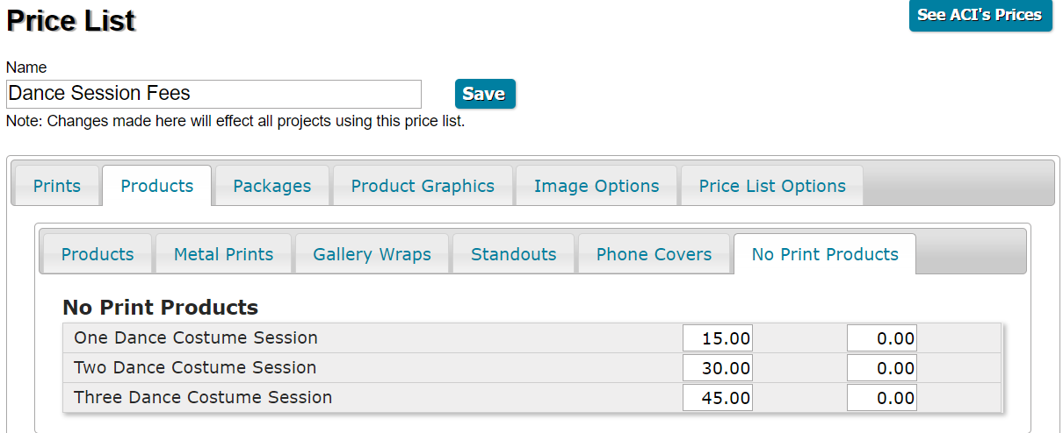Image resolution: width=1063 pixels, height=433 pixels.
Task: Edit the price list Name field
Action: [213, 94]
